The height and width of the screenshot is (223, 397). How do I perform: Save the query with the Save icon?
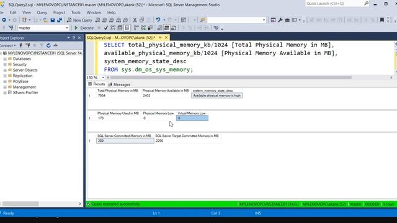tap(53, 20)
